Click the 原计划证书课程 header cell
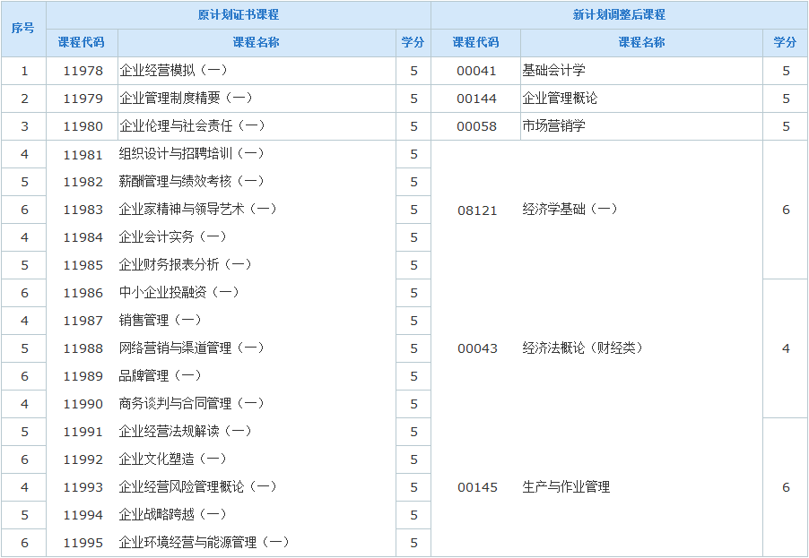Screen dimensions: 809x558 pyautogui.click(x=239, y=15)
